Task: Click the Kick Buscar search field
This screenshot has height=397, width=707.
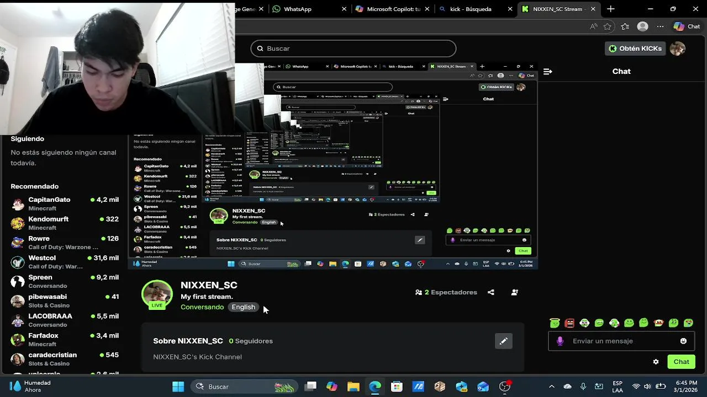Action: [x=353, y=49]
